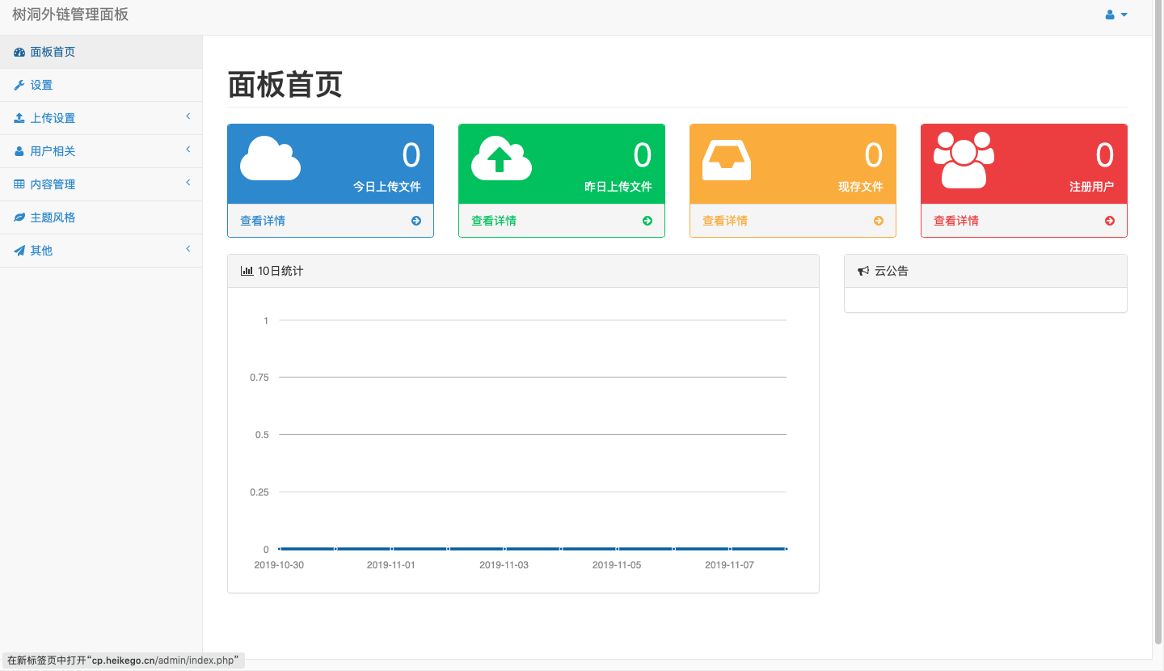Screen dimensions: 1164x671
Task: Select the grid icon beside 内容管理
Action: point(19,184)
